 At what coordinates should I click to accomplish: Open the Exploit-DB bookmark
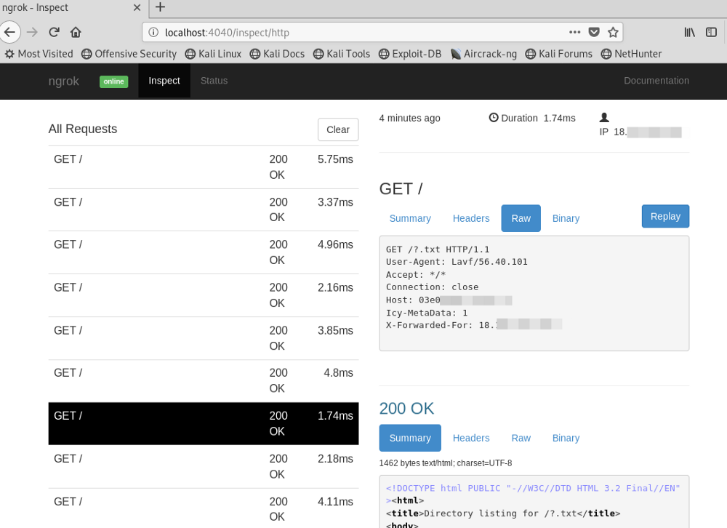coord(410,54)
